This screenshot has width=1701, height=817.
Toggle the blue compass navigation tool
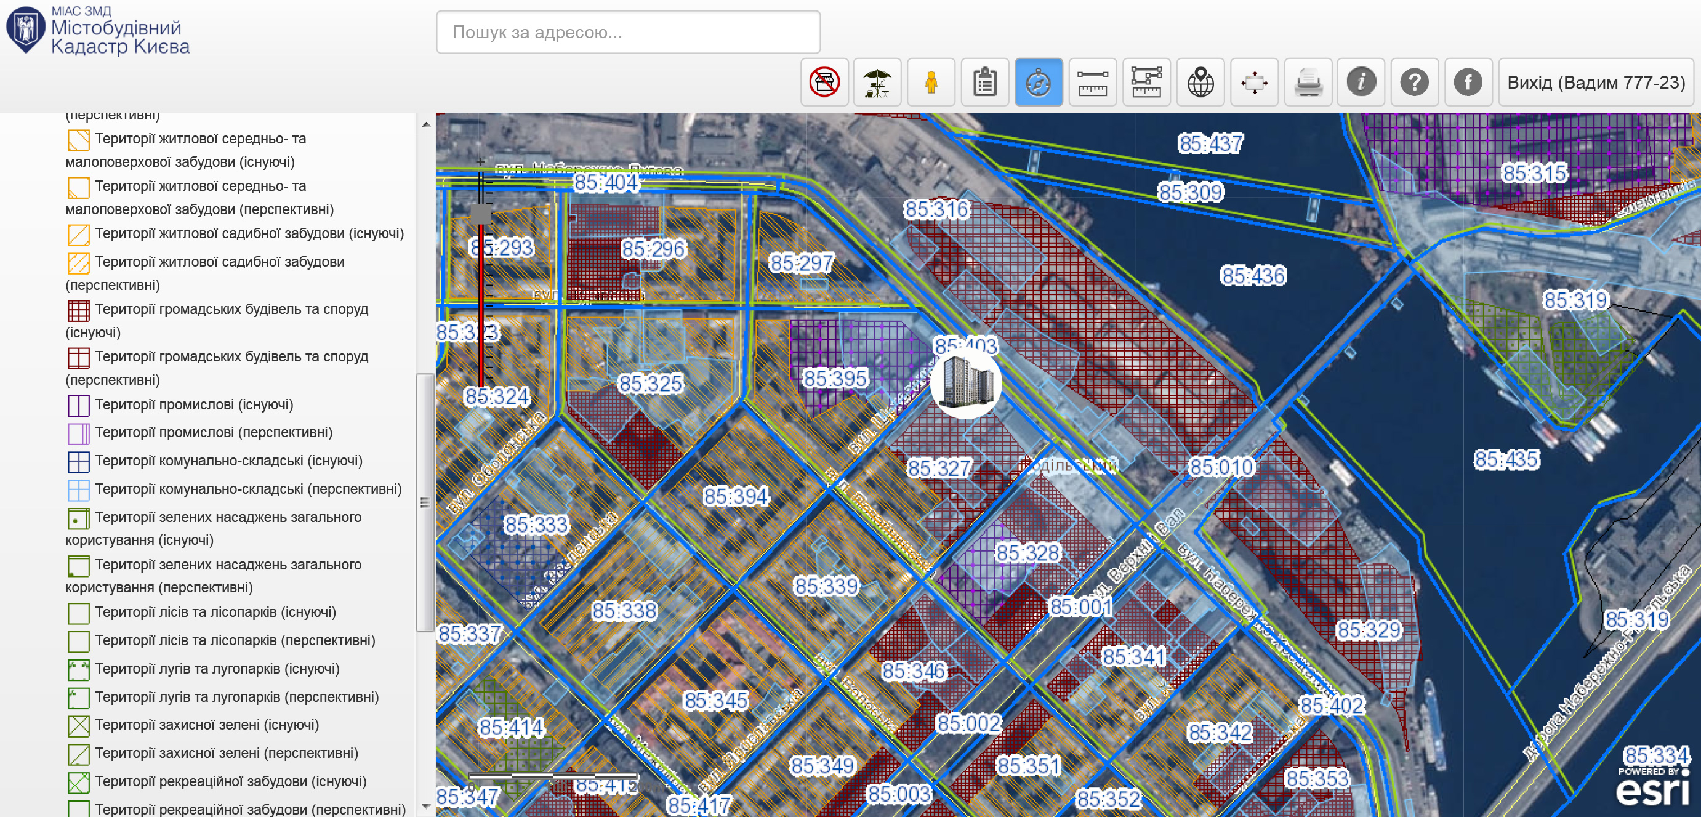pos(1038,83)
